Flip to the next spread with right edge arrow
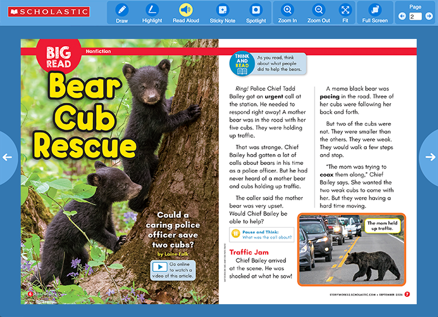 tap(431, 157)
